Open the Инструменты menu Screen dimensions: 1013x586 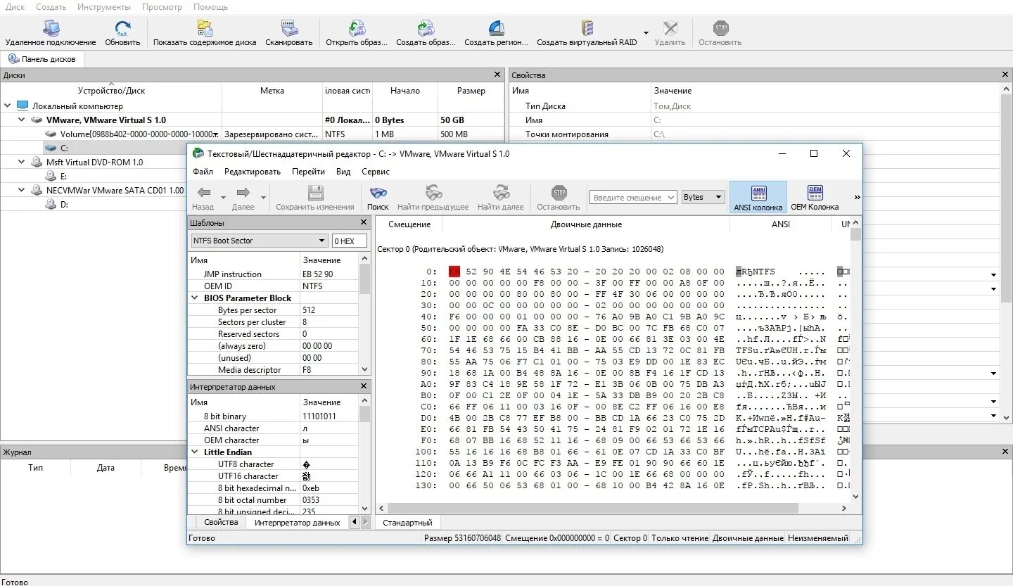(x=104, y=6)
